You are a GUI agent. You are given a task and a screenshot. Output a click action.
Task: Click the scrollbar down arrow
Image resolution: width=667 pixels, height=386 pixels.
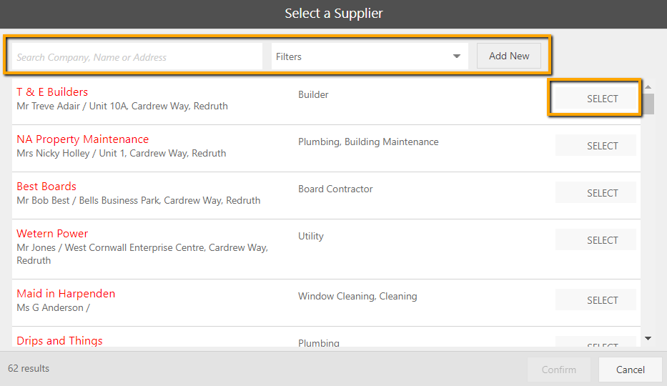coord(648,338)
